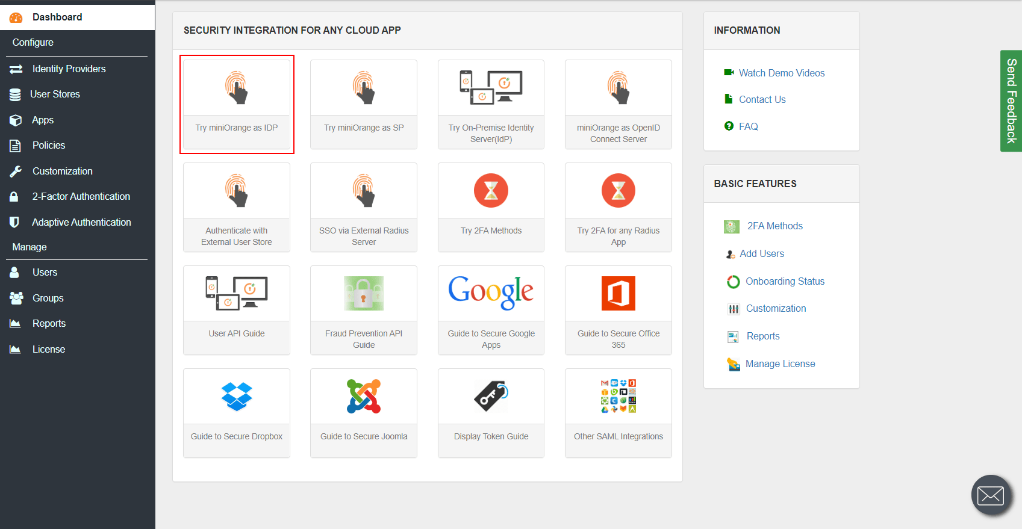Click the Guide to Secure Google Apps label
The height and width of the screenshot is (529, 1022).
[x=491, y=339]
